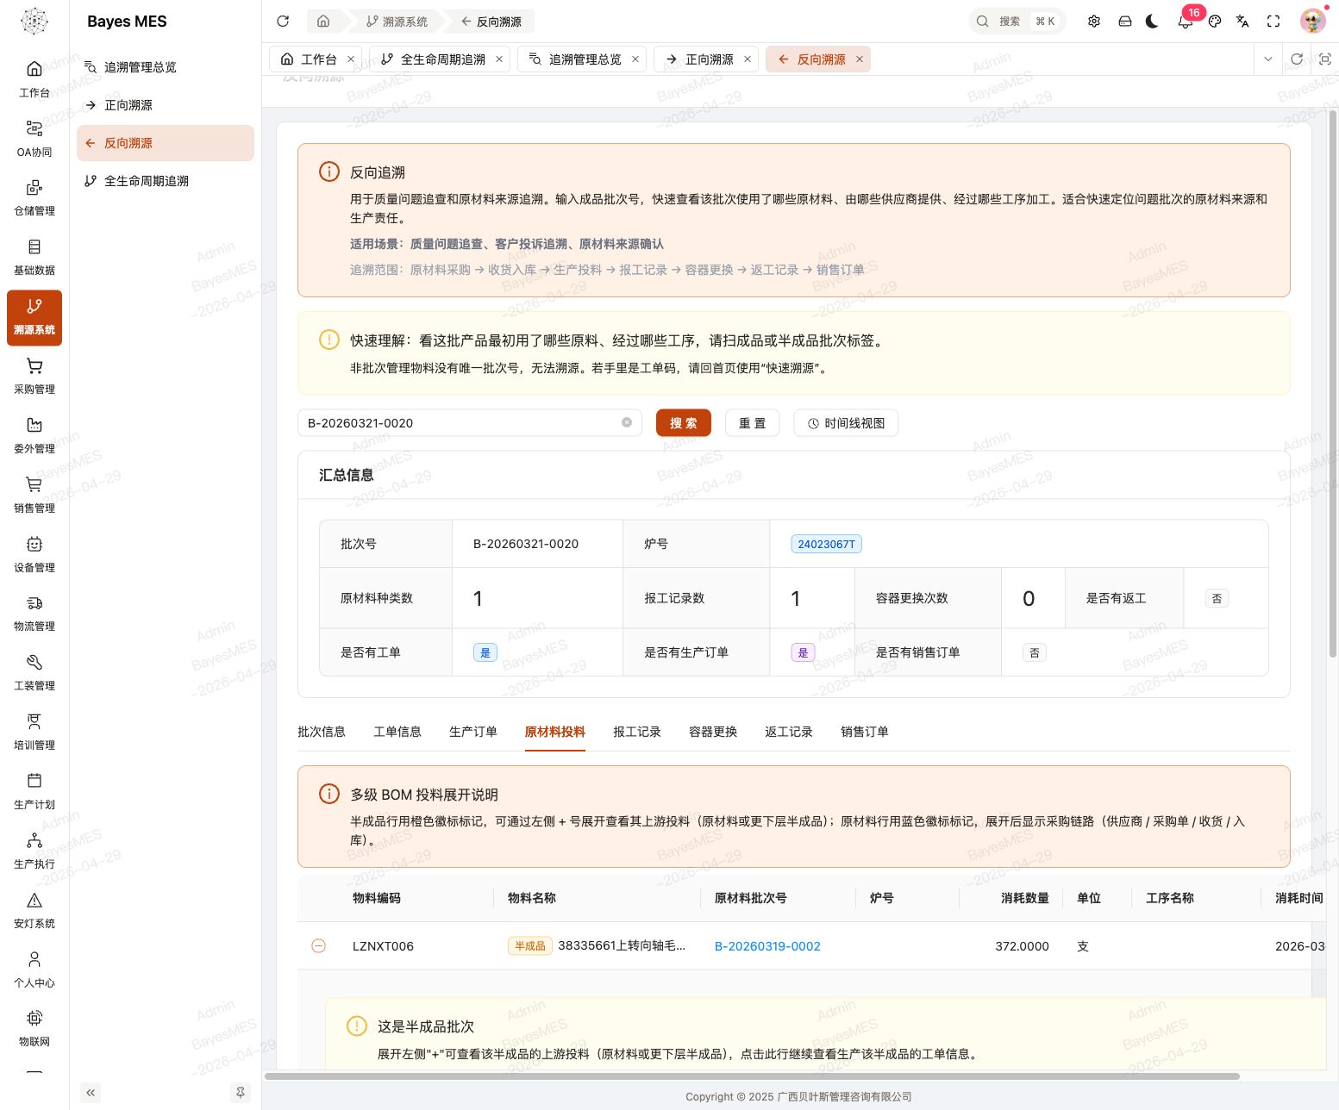Image resolution: width=1339 pixels, height=1110 pixels.
Task: Open 培训管理 module
Action: 34,733
